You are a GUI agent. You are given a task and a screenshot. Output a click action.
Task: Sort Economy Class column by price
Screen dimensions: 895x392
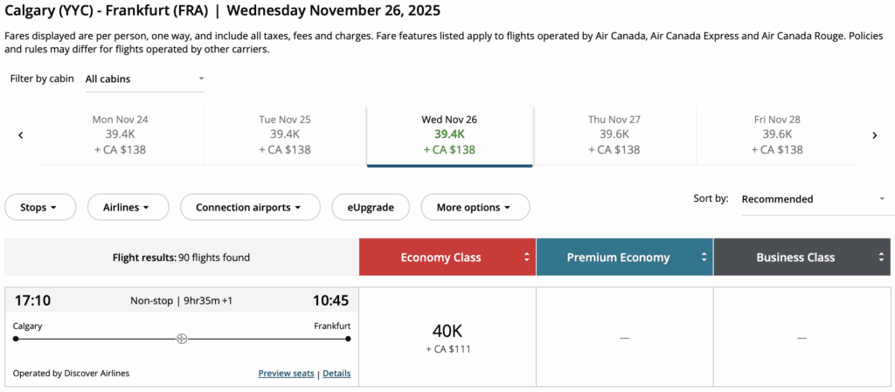click(526, 258)
